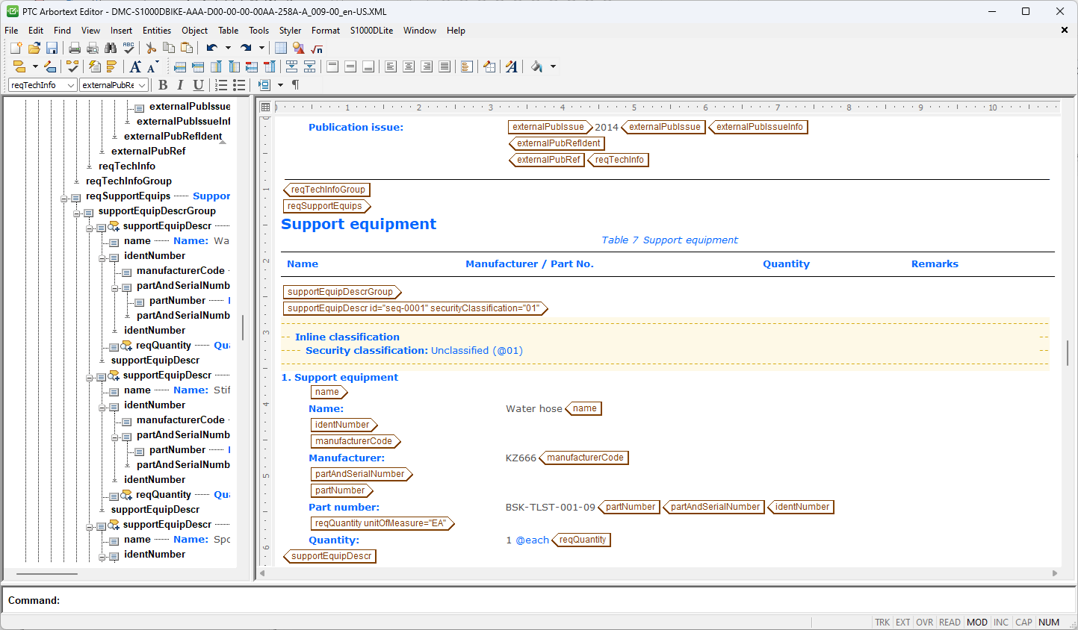Select the paint bucket shading icon
1078x630 pixels.
tap(537, 66)
